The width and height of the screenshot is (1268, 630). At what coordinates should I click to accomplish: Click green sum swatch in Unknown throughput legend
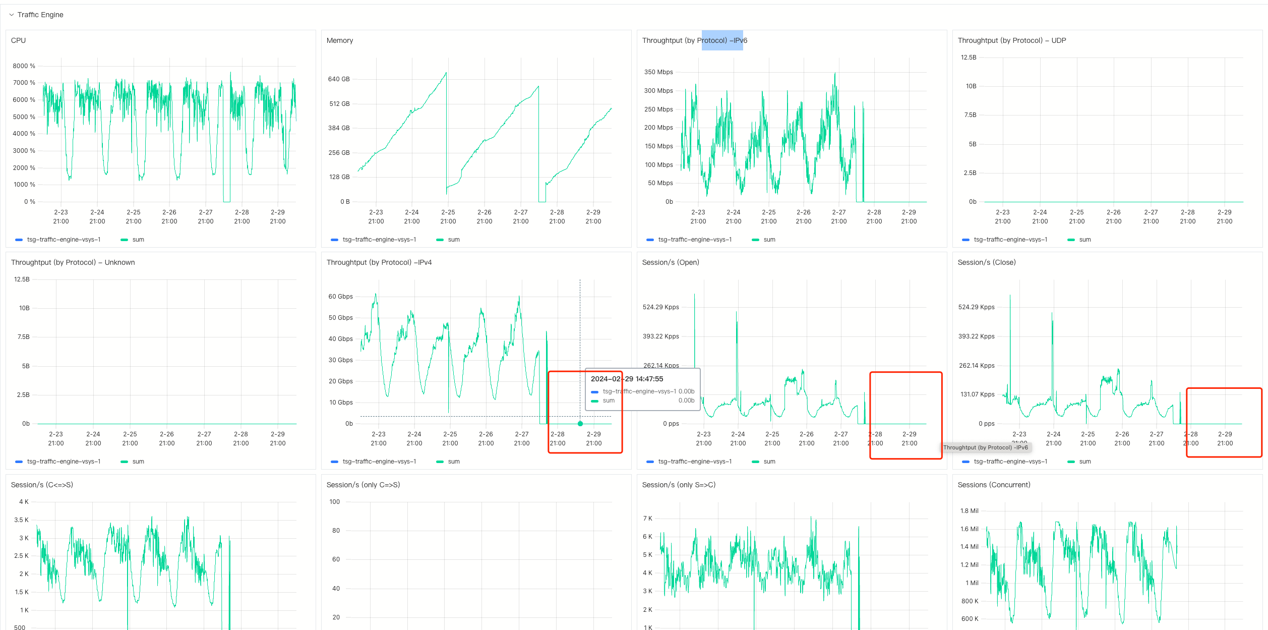coord(125,462)
